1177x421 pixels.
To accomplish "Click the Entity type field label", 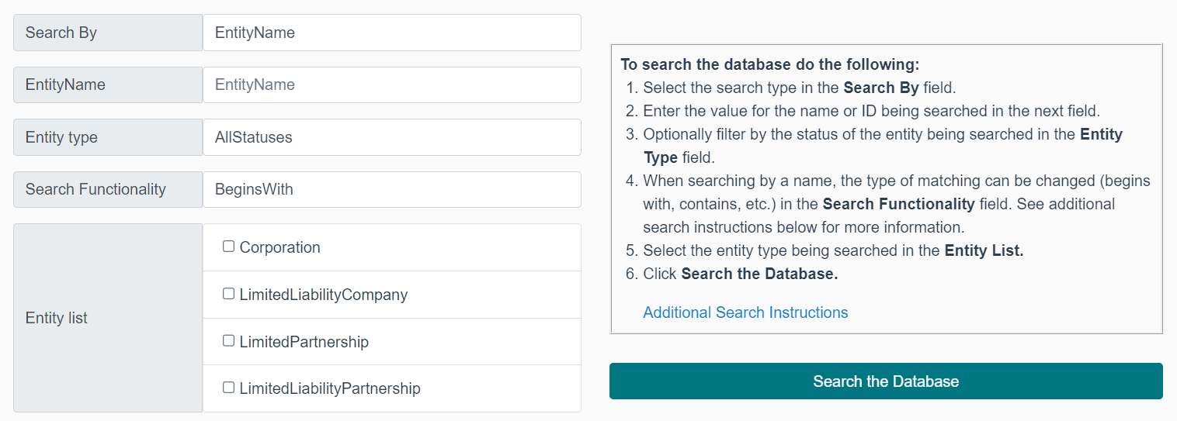I will [61, 137].
